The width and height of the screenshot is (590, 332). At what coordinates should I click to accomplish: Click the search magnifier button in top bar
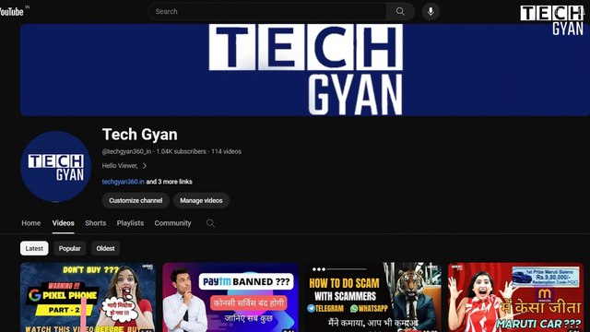(x=400, y=12)
